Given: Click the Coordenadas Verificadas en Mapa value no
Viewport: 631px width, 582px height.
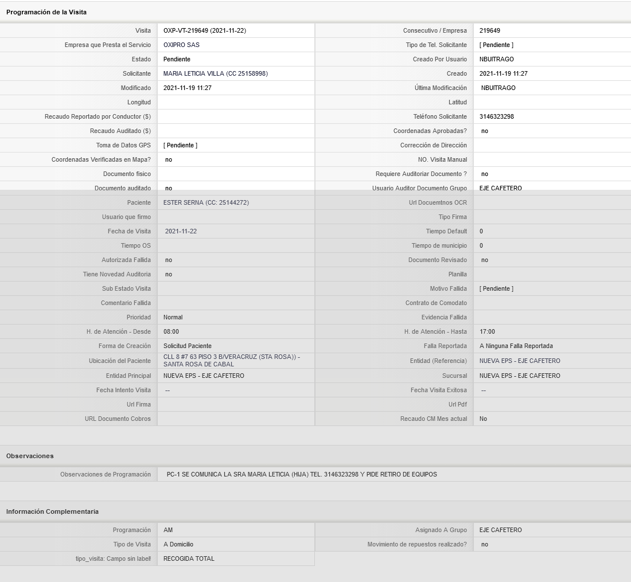Looking at the screenshot, I should coord(169,159).
